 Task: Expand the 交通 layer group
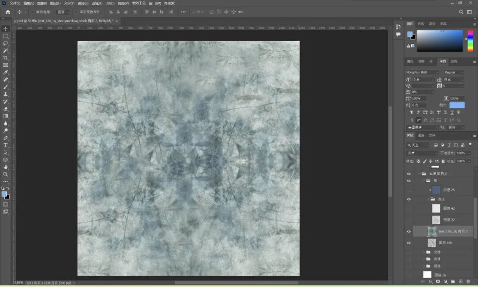(424, 252)
